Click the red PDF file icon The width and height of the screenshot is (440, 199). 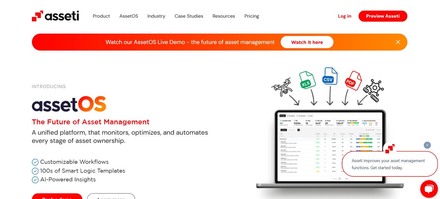tap(353, 81)
